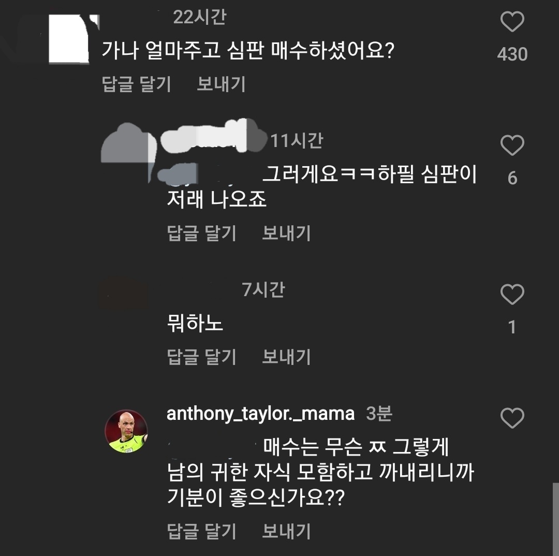This screenshot has height=556, width=559.
Task: Tap 보내기 under the 그러게요ㅋㅋ reply
Action: tap(286, 233)
